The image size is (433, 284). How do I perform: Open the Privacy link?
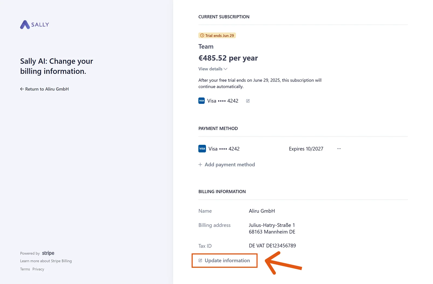point(38,269)
